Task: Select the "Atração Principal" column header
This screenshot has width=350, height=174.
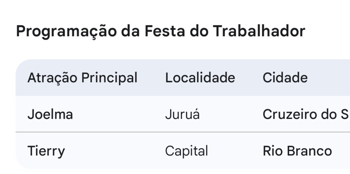Action: coord(82,78)
